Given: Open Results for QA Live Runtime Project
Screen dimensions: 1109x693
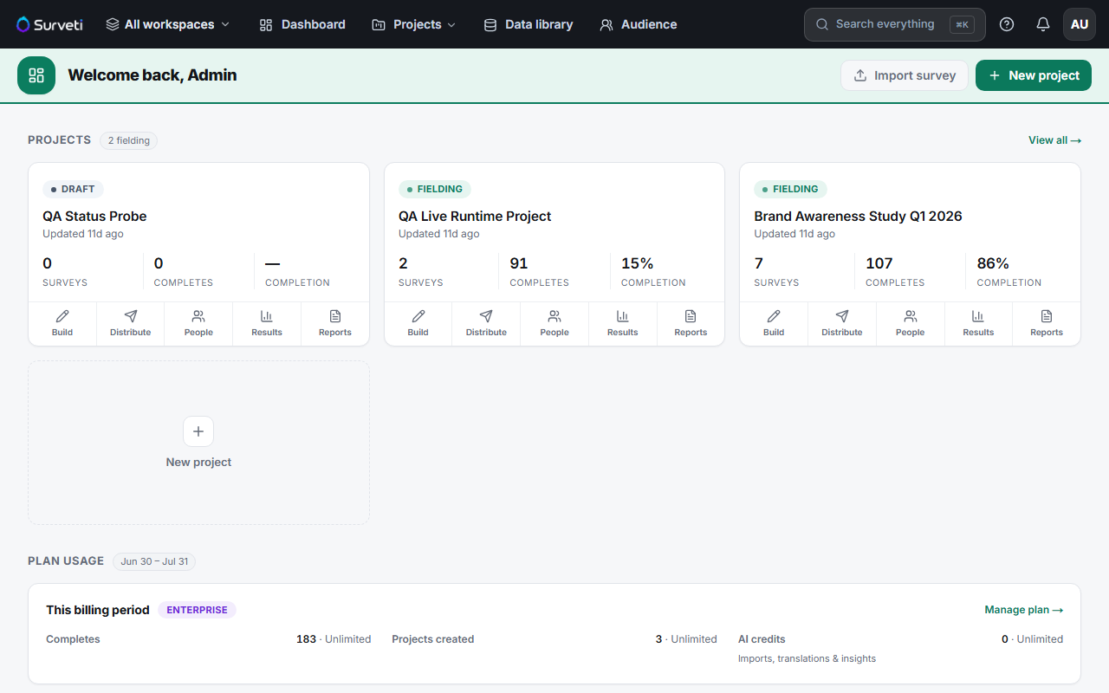Looking at the screenshot, I should tap(623, 324).
